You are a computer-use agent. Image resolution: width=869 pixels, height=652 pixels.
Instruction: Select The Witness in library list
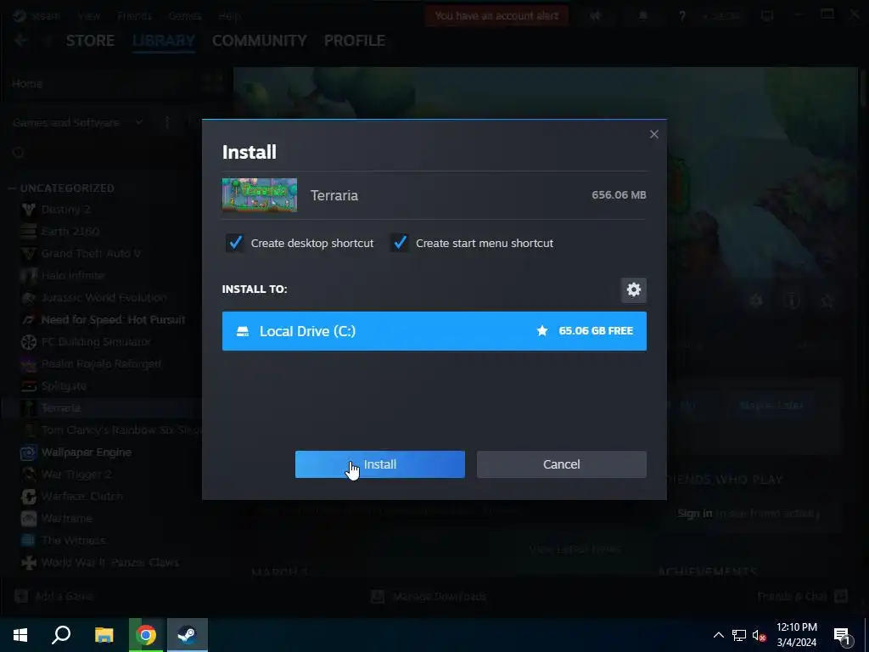73,540
